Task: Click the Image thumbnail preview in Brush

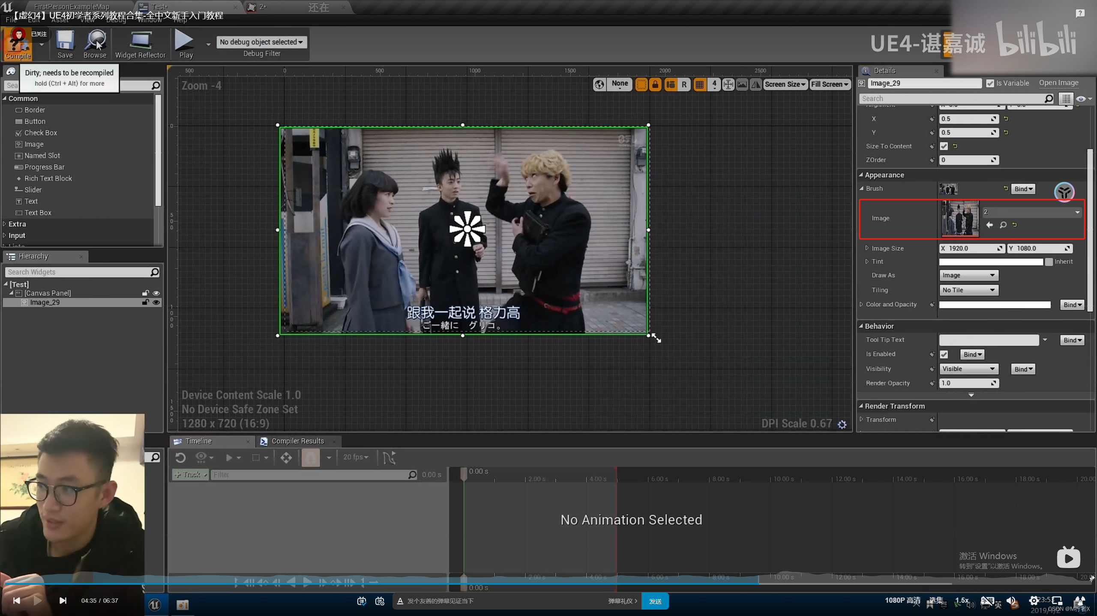Action: [959, 218]
